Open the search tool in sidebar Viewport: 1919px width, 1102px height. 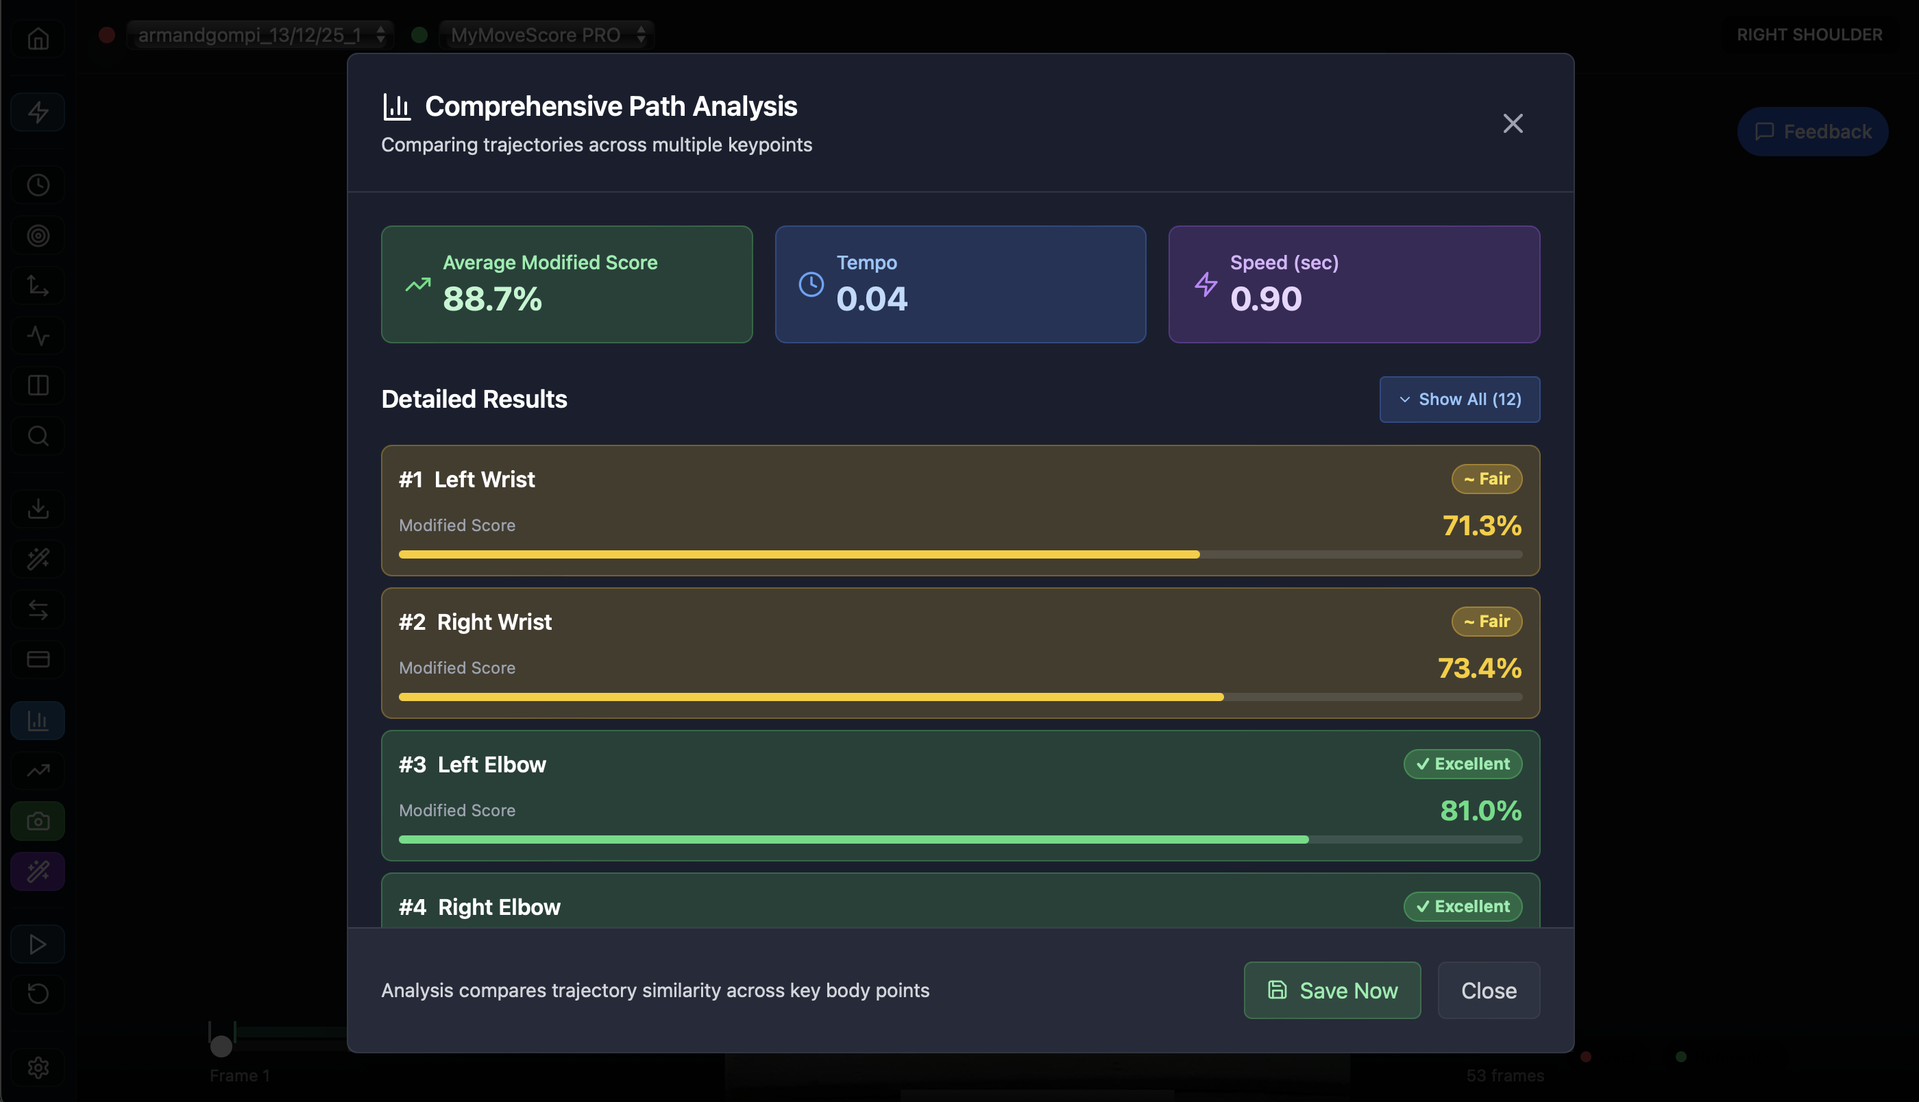click(37, 435)
